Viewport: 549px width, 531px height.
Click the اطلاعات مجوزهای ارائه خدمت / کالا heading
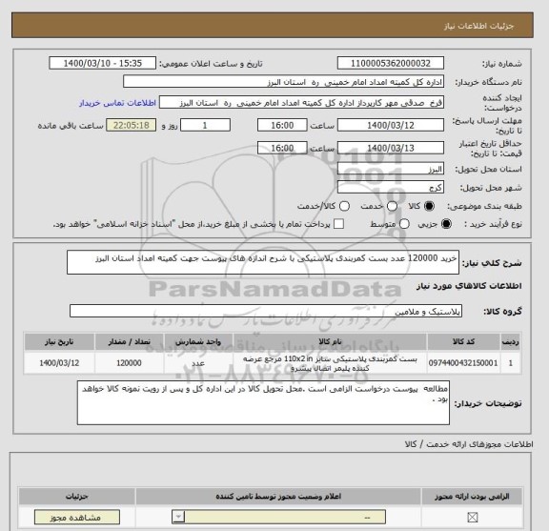pyautogui.click(x=469, y=444)
